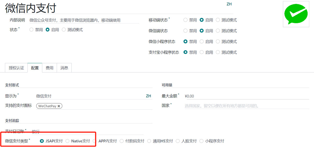The height and width of the screenshot is (148, 314).
Task: Set 微信端状态 to 启用
Action: 202,31
